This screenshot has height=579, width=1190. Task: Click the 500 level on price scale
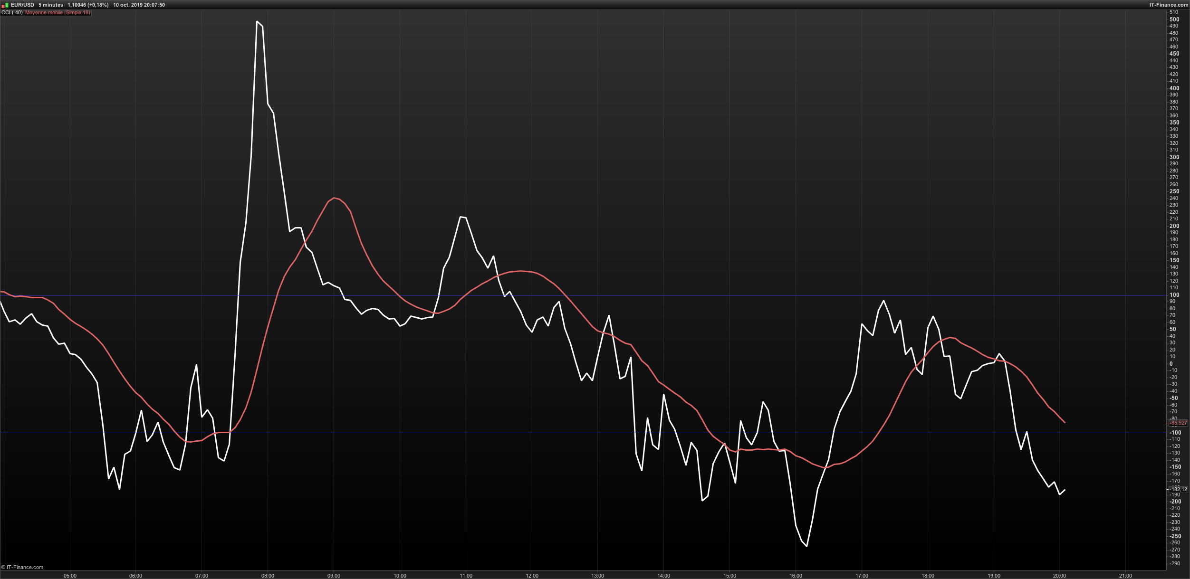pos(1174,19)
